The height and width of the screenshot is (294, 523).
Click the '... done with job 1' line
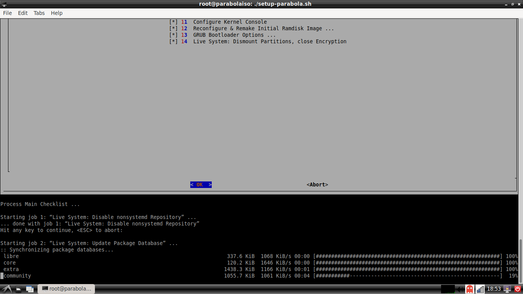(x=100, y=224)
